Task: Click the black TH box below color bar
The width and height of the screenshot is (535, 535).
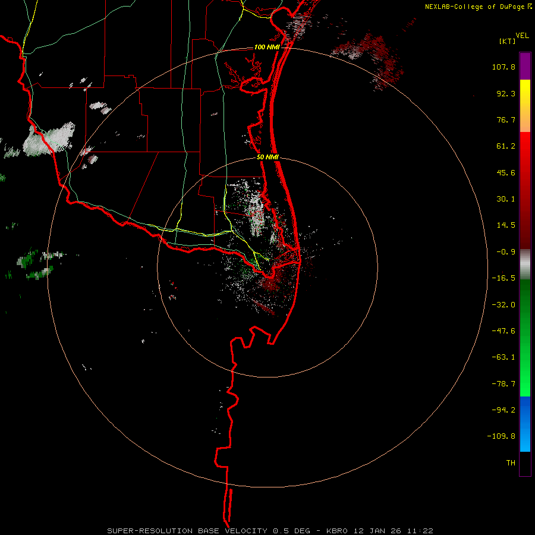Action: [x=525, y=463]
